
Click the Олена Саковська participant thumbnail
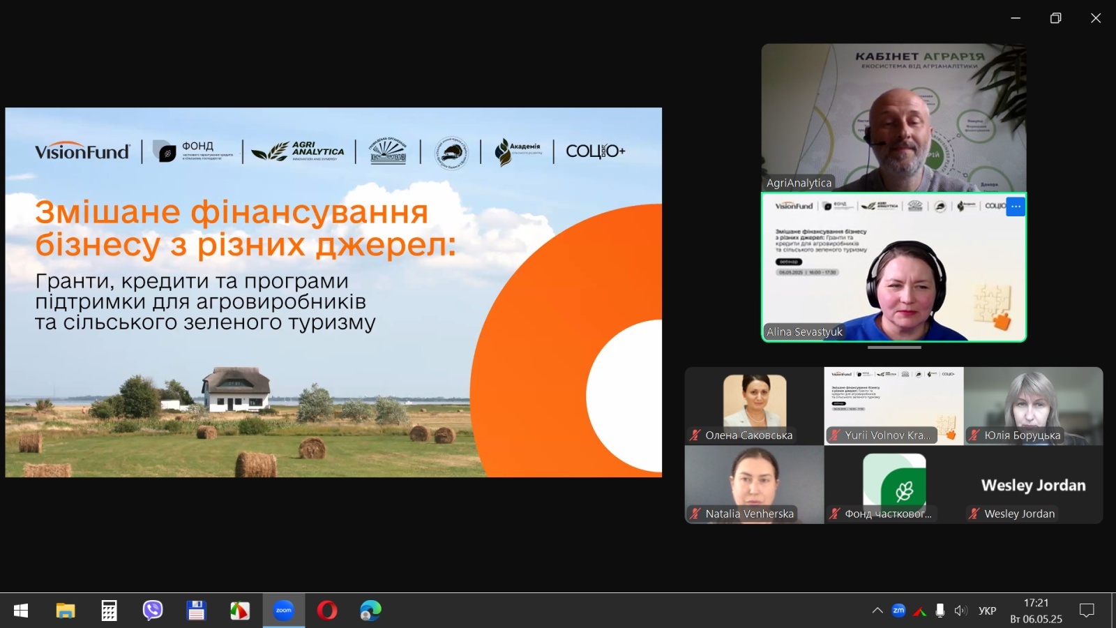tap(755, 406)
